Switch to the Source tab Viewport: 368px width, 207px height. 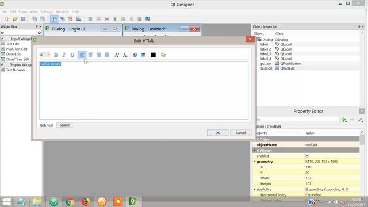[64, 125]
